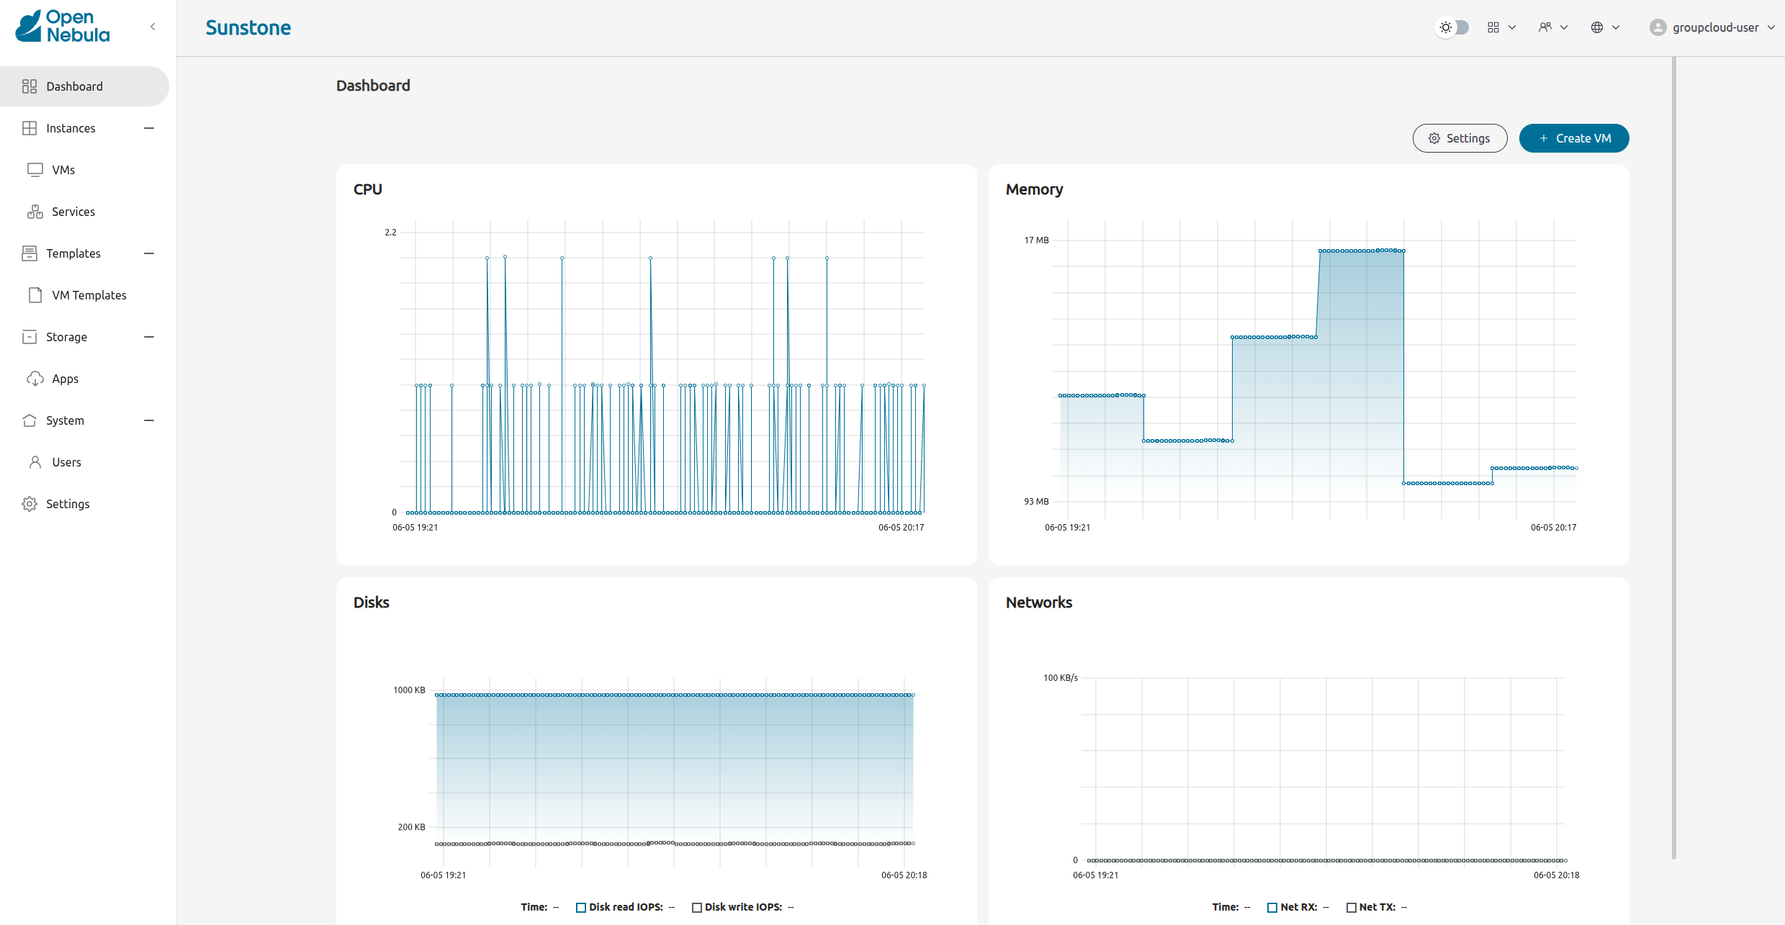Open the Apps section
1785x925 pixels.
click(64, 379)
